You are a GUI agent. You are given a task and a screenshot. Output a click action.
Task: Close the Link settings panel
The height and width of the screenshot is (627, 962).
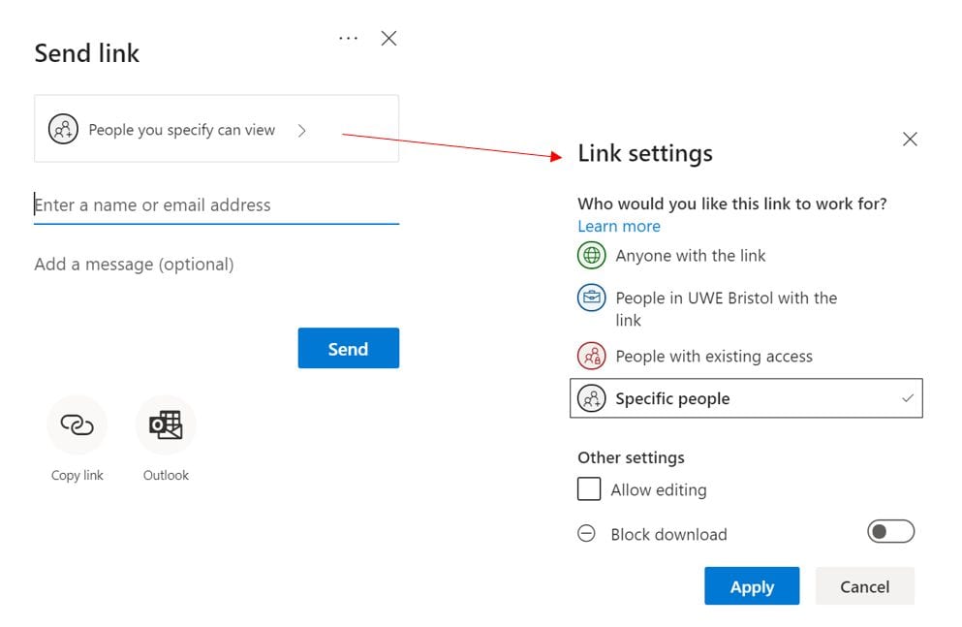click(909, 139)
